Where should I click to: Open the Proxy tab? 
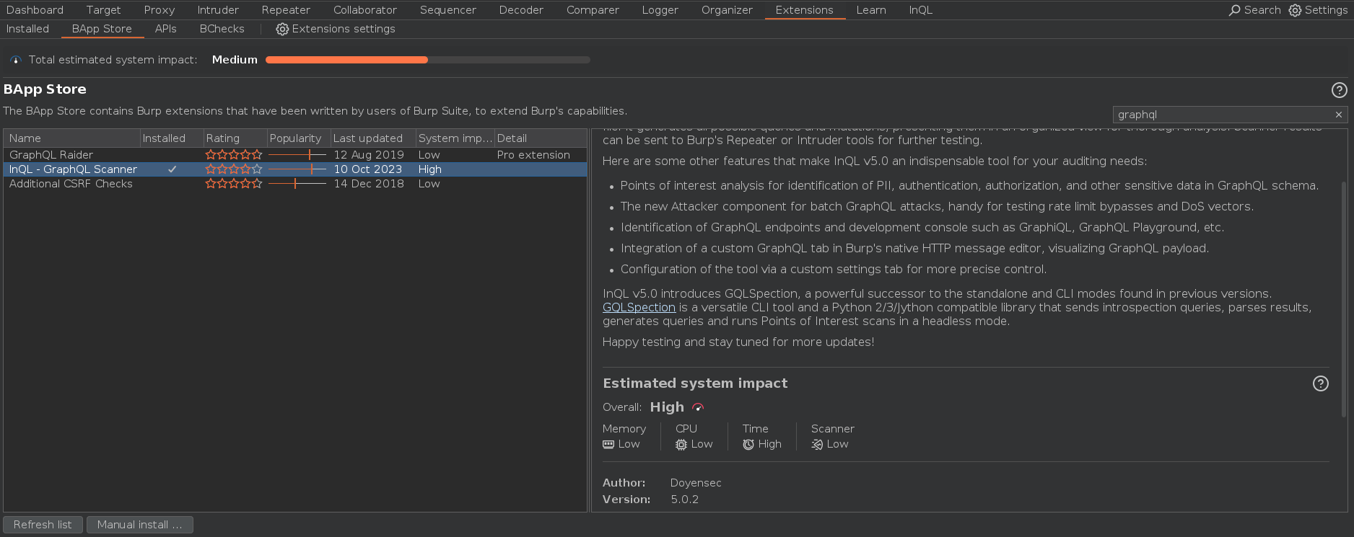click(159, 10)
